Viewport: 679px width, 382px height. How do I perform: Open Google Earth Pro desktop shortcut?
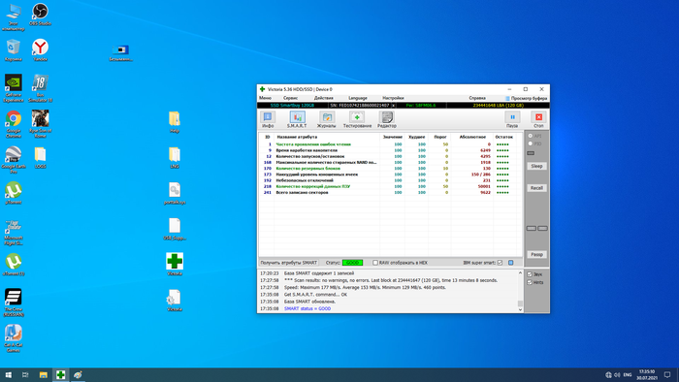[14, 160]
